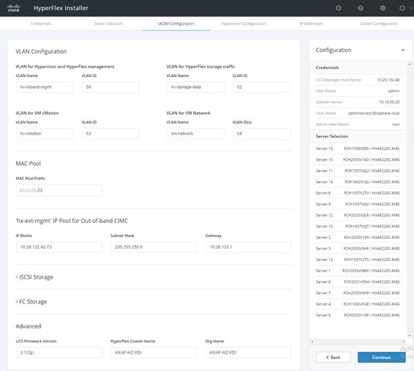Open the Cluster Configuration tab
Image resolution: width=414 pixels, height=371 pixels.
click(x=379, y=23)
